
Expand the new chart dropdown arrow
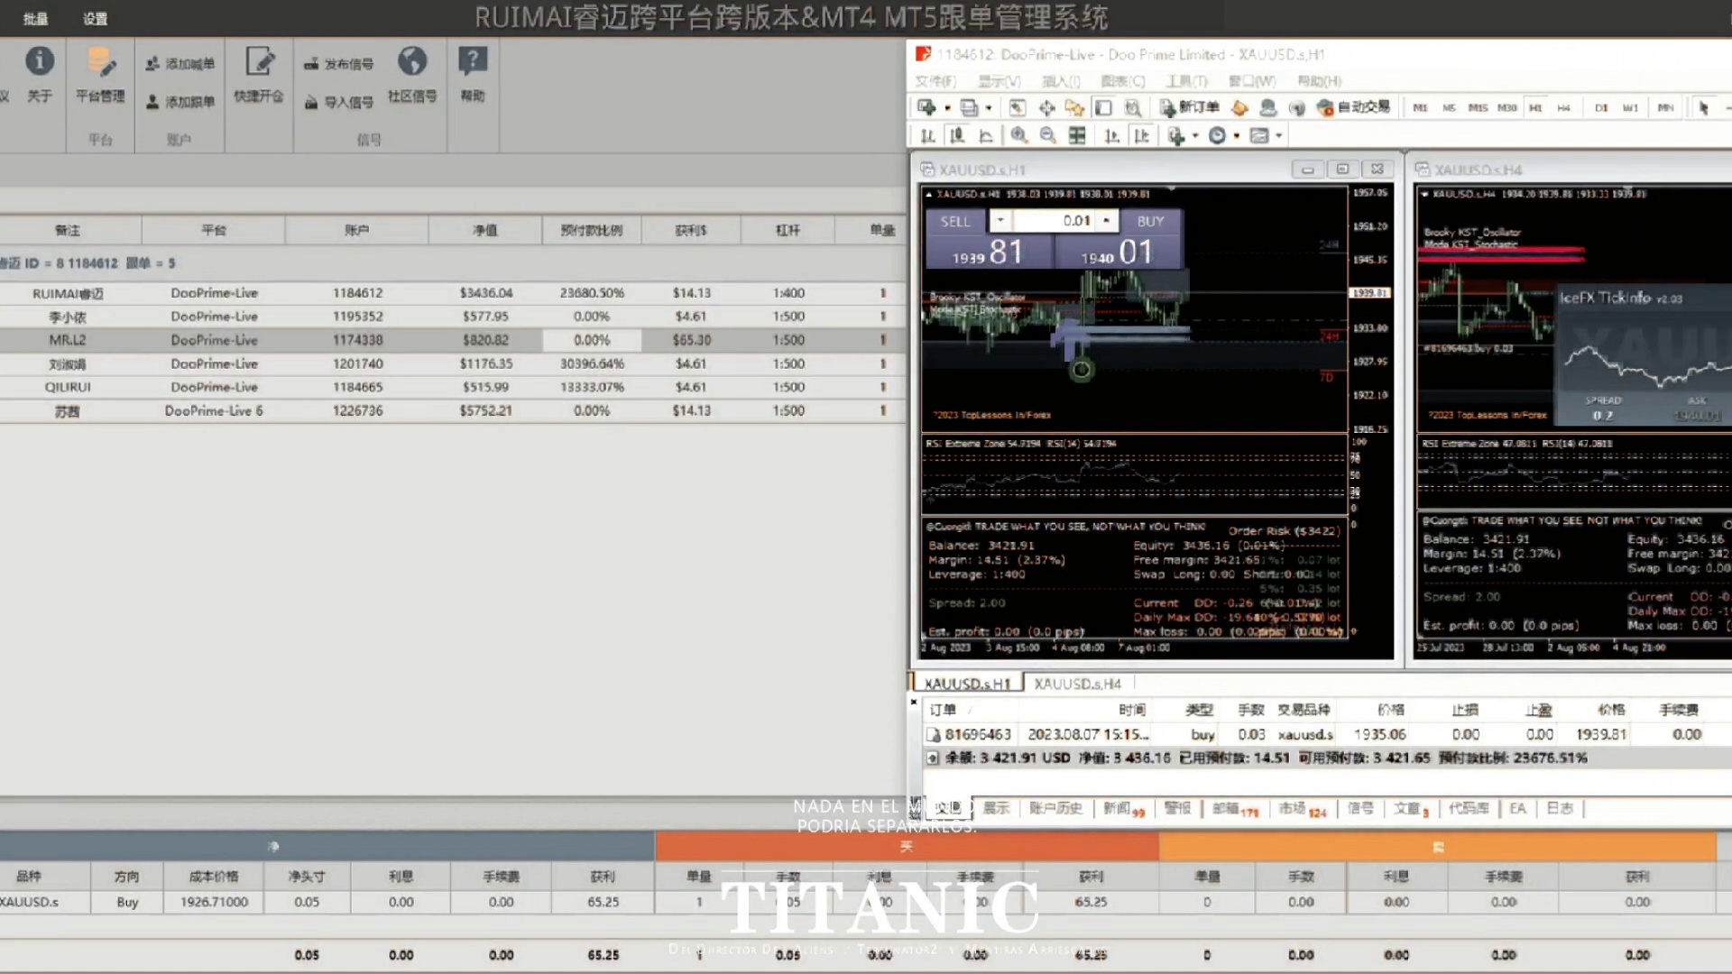point(947,108)
